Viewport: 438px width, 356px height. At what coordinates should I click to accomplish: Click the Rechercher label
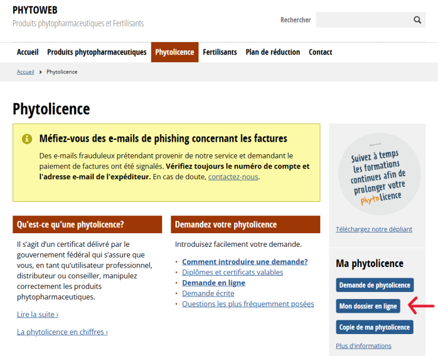[295, 20]
